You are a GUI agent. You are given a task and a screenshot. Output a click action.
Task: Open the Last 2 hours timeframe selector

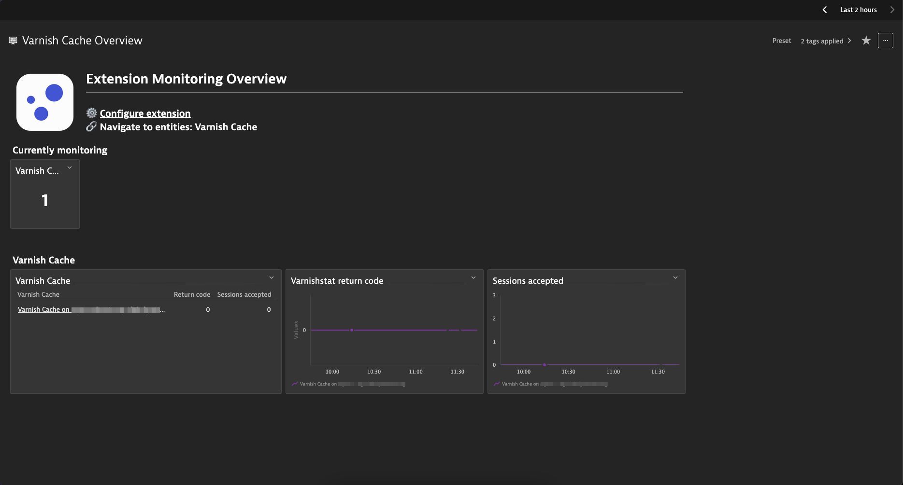click(858, 10)
